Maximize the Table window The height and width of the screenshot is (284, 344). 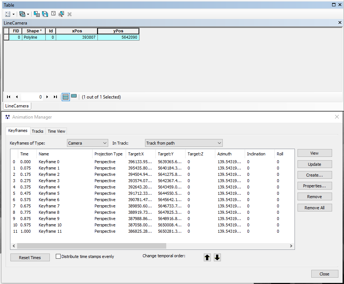(x=334, y=4)
